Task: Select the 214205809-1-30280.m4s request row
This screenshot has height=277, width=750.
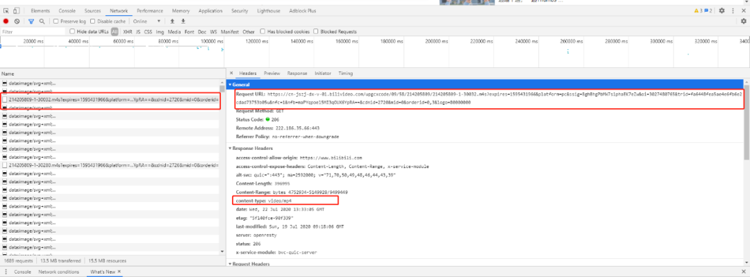Action: click(x=110, y=165)
